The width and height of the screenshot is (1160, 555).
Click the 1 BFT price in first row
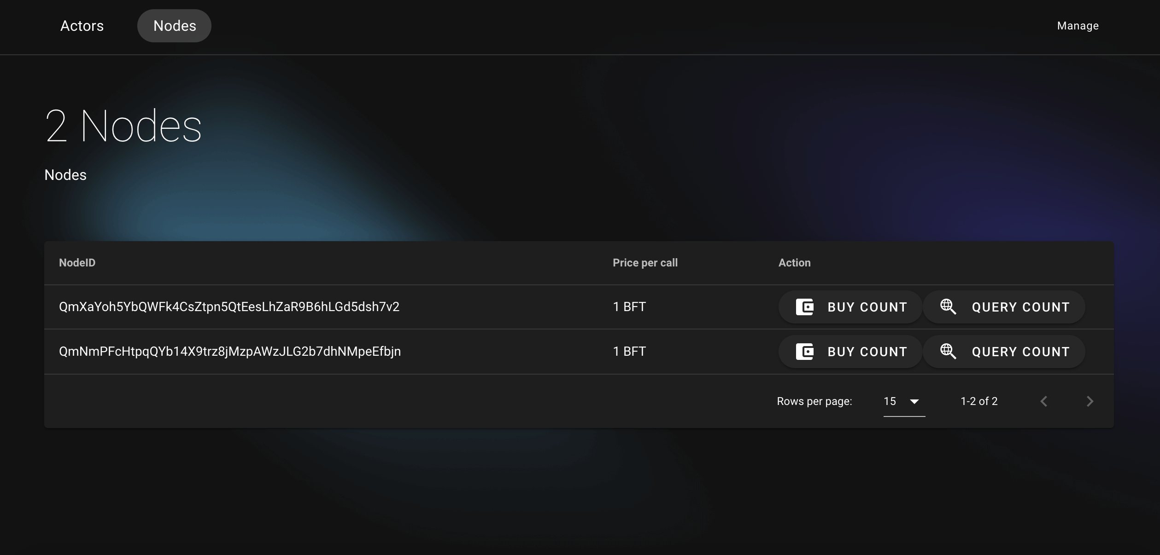[629, 307]
